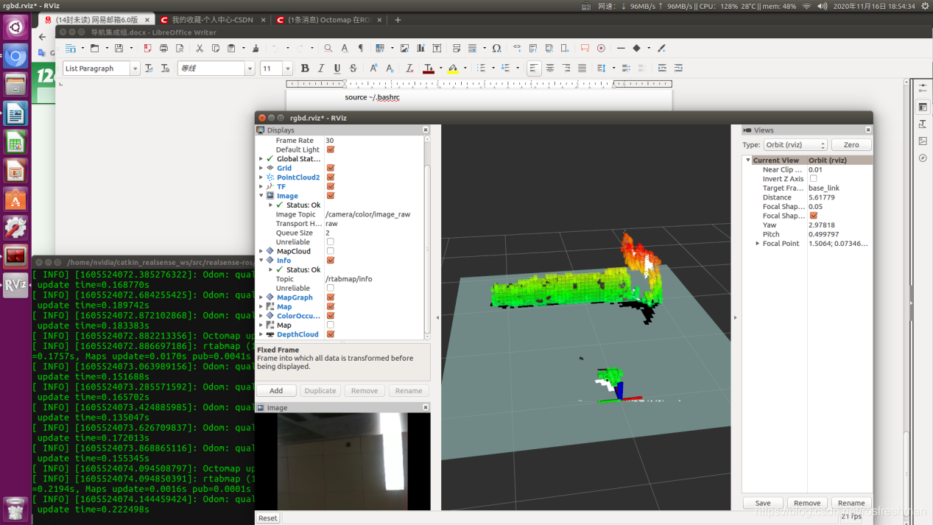Image resolution: width=933 pixels, height=525 pixels.
Task: Enable the MapCloud display checkbox
Action: [x=331, y=251]
